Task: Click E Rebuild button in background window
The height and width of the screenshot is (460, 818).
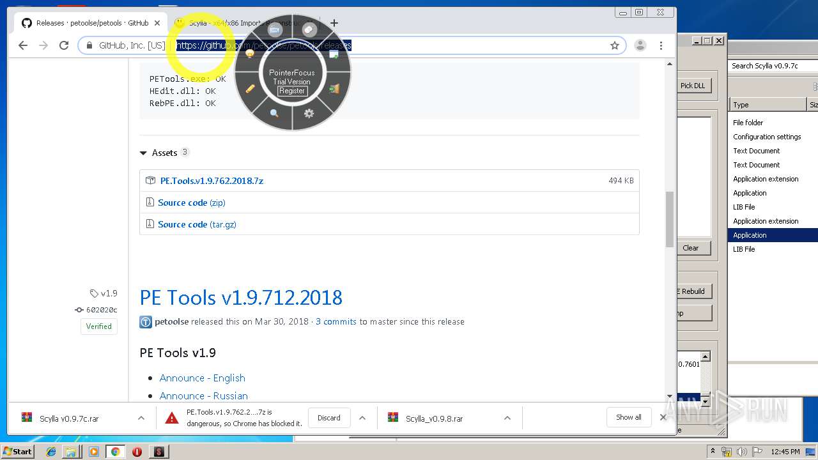Action: [x=693, y=291]
